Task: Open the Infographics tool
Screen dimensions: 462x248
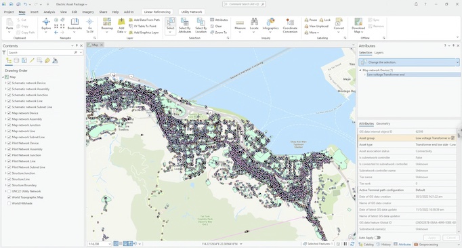Action: pos(270,24)
